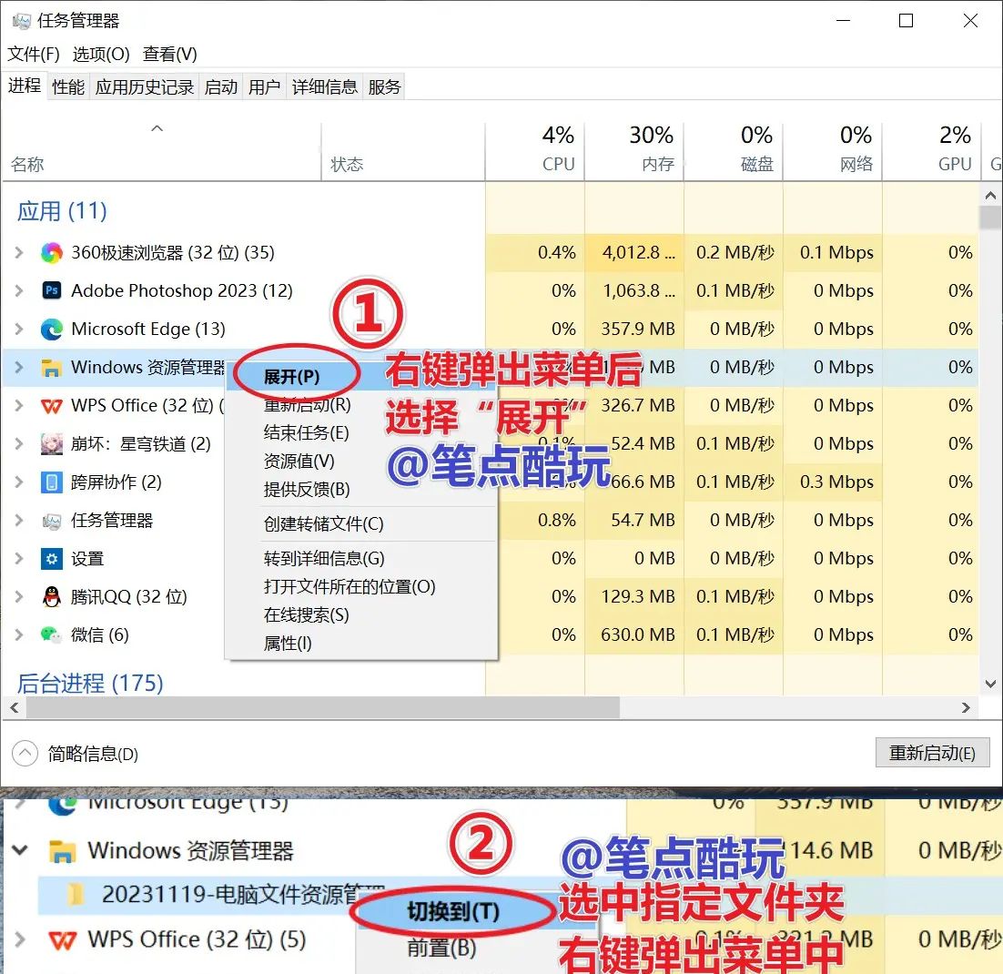Expand the Microsoft Edge (13) group
The width and height of the screenshot is (1003, 974).
pyautogui.click(x=19, y=329)
